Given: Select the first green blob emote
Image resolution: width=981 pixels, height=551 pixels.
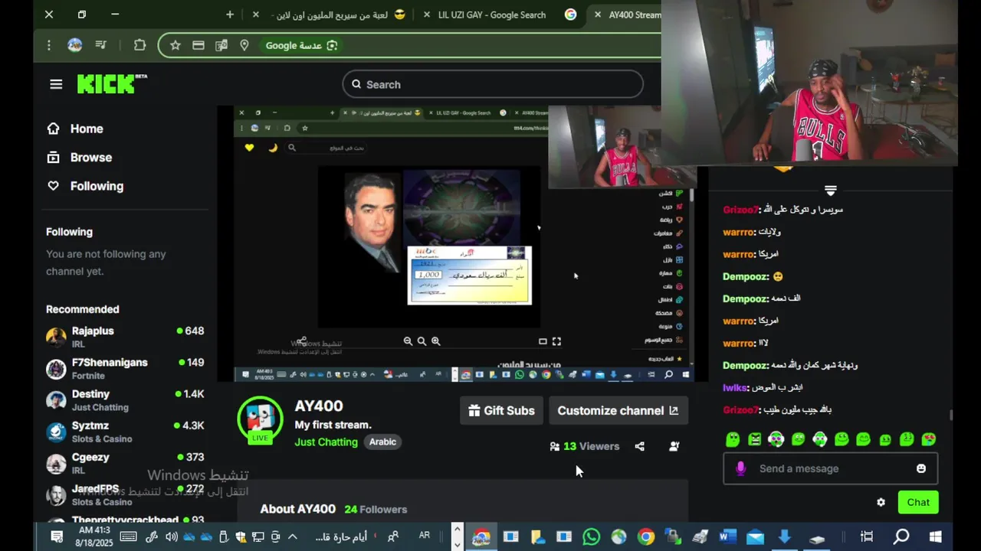Looking at the screenshot, I should [733, 439].
